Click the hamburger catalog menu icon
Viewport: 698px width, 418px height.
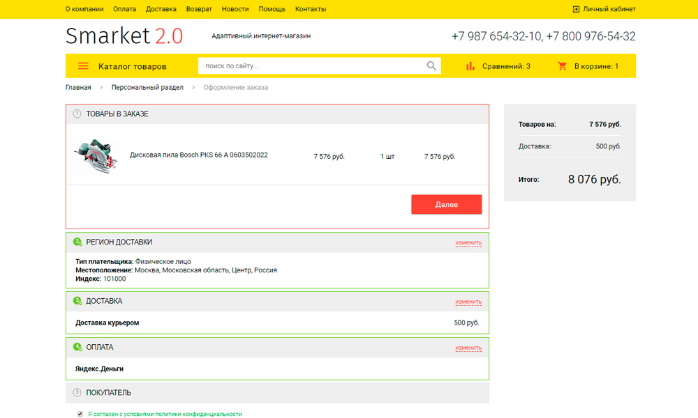(83, 66)
